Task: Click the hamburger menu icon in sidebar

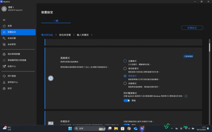Action: click(x=4, y=20)
